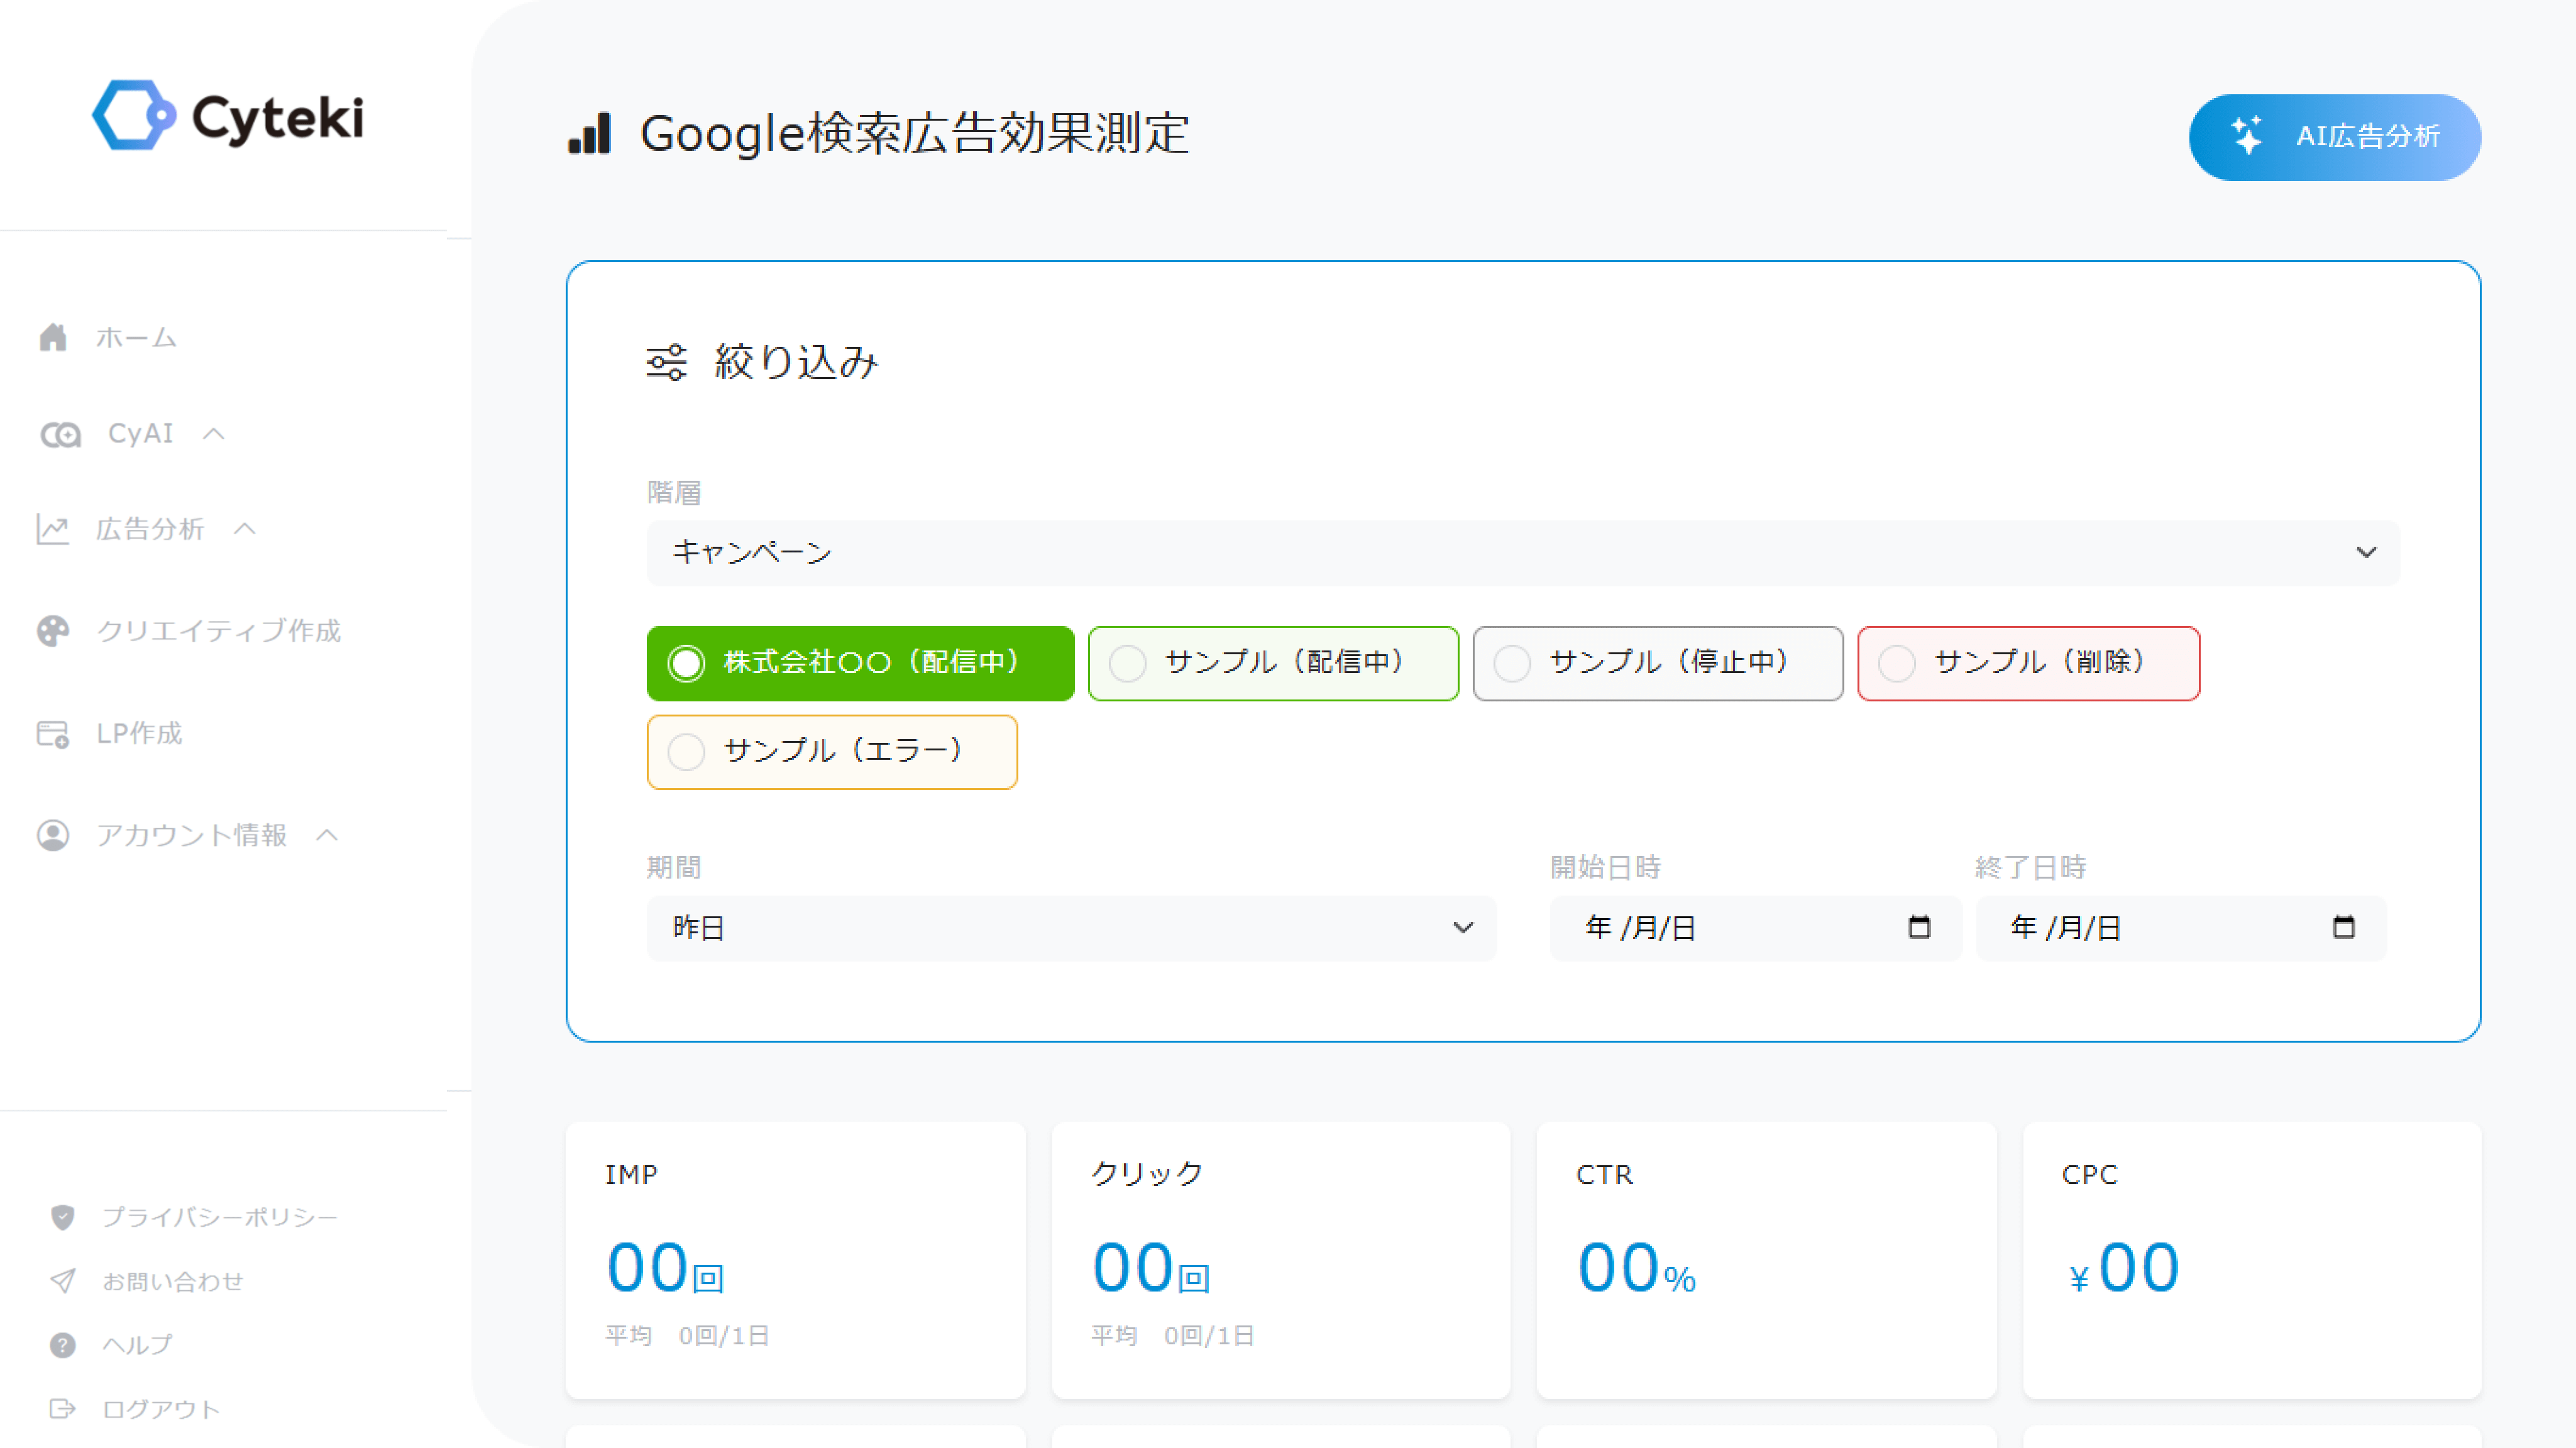Click the CyAI search icon

pos(60,434)
